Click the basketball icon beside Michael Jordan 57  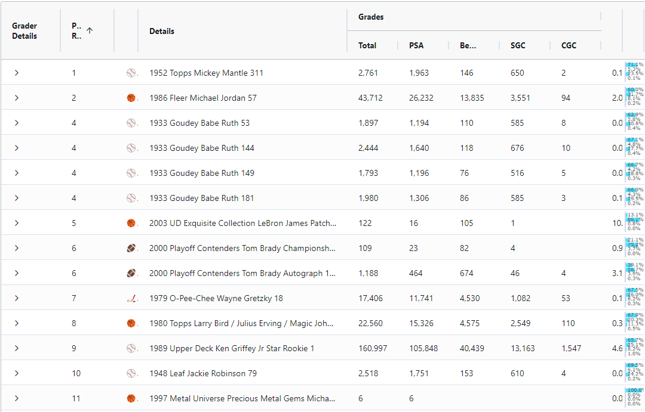coord(130,98)
